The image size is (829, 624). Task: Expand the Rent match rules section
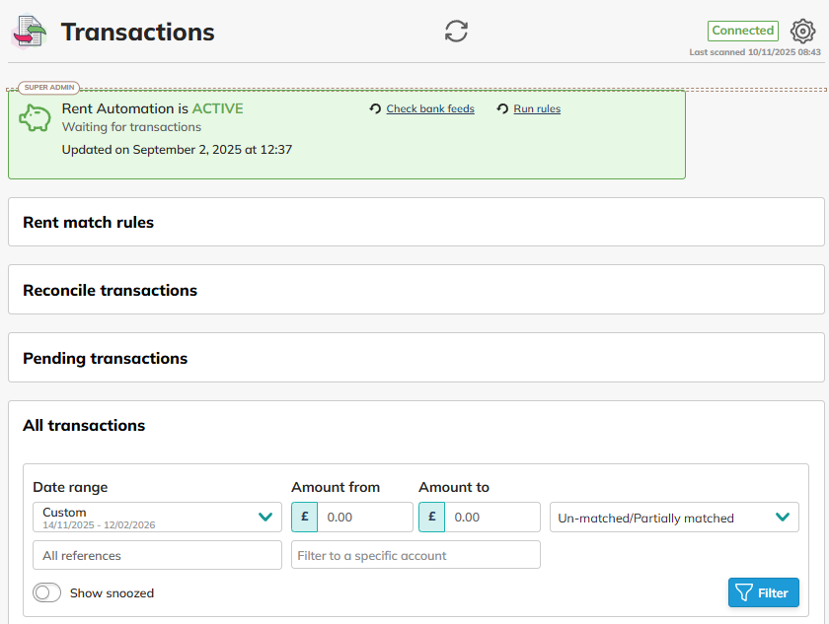point(415,222)
